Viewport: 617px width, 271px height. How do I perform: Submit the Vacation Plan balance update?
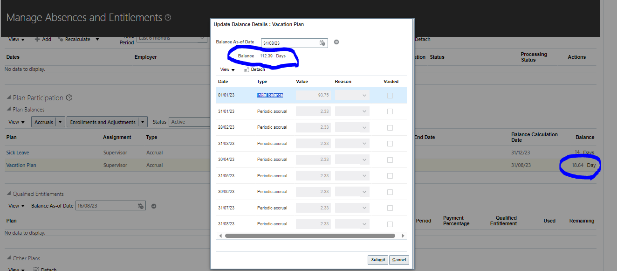tap(377, 260)
